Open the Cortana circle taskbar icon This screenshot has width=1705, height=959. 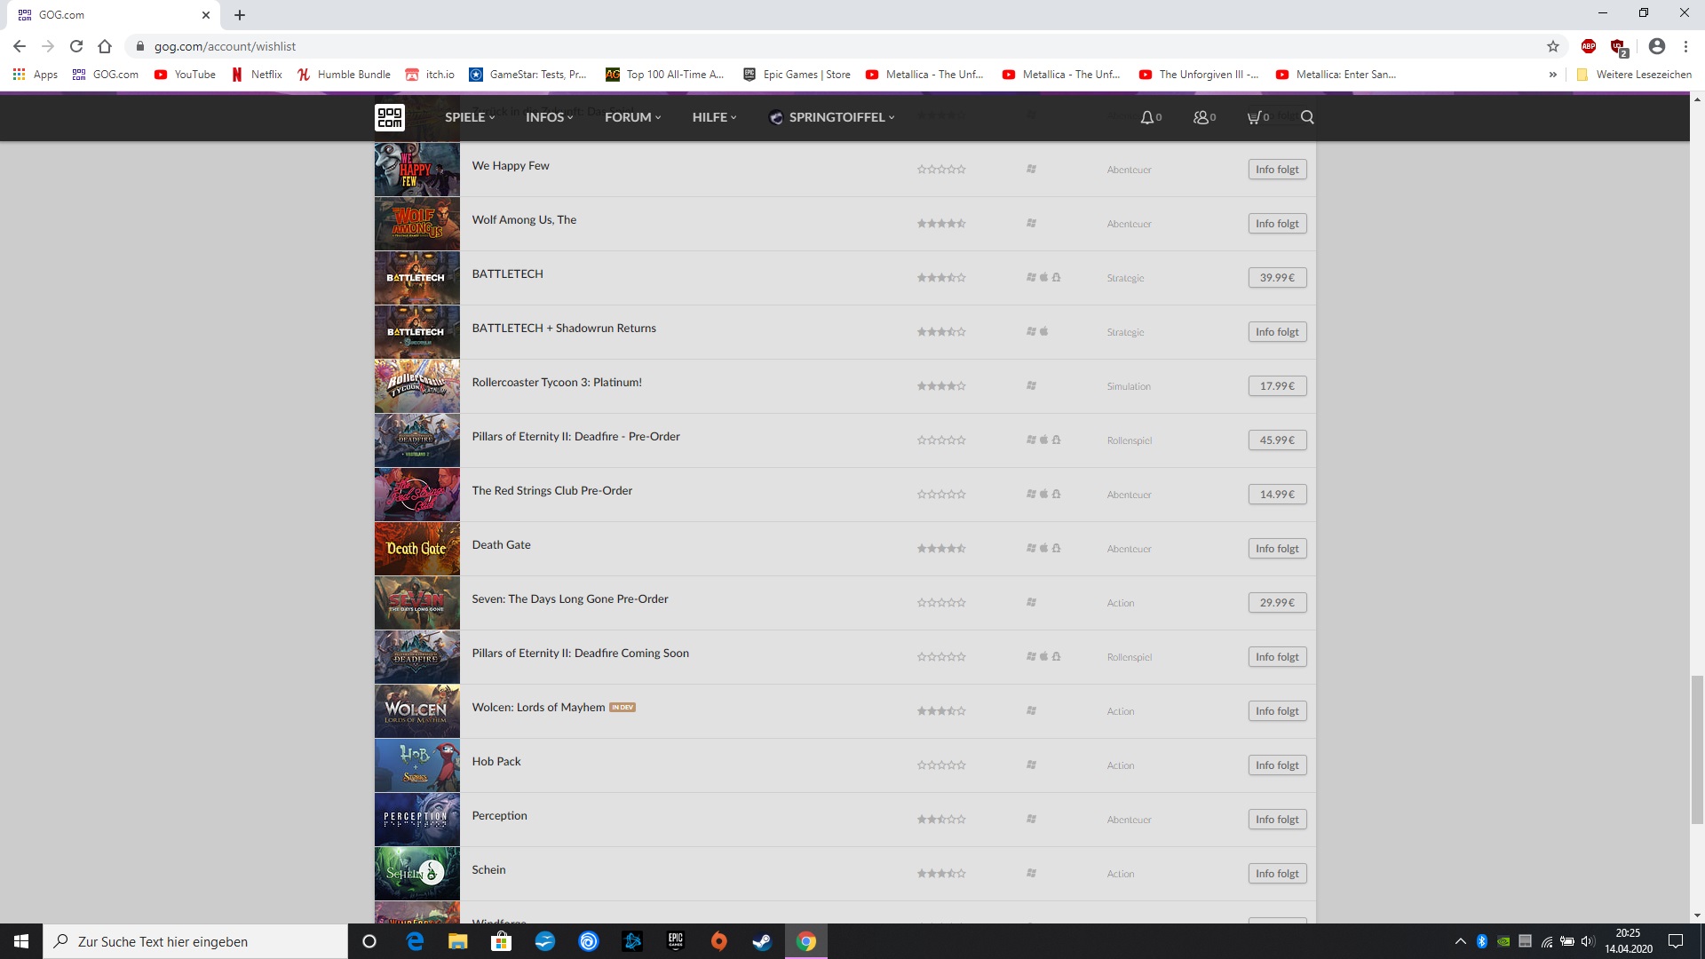coord(369,941)
